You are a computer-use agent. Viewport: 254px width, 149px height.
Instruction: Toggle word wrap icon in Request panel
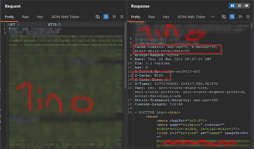106,17
